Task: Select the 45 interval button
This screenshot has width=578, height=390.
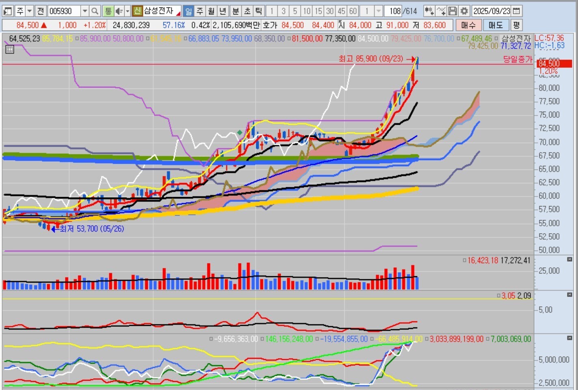Action: [342, 11]
